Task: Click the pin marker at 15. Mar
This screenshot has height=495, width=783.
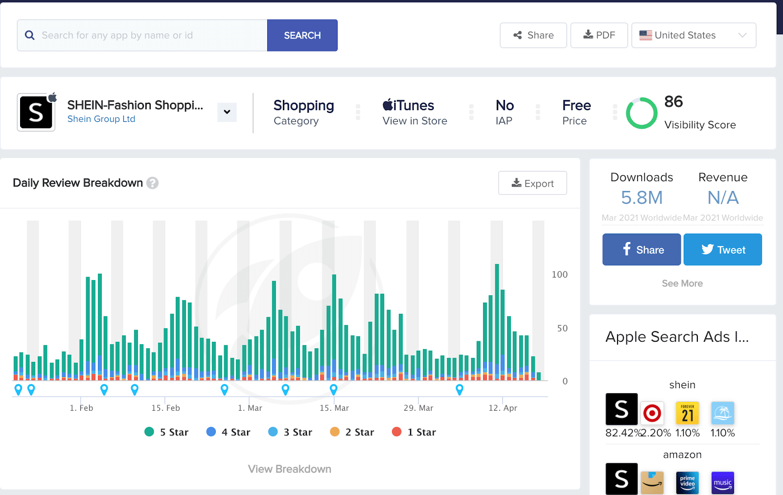Action: click(x=334, y=390)
